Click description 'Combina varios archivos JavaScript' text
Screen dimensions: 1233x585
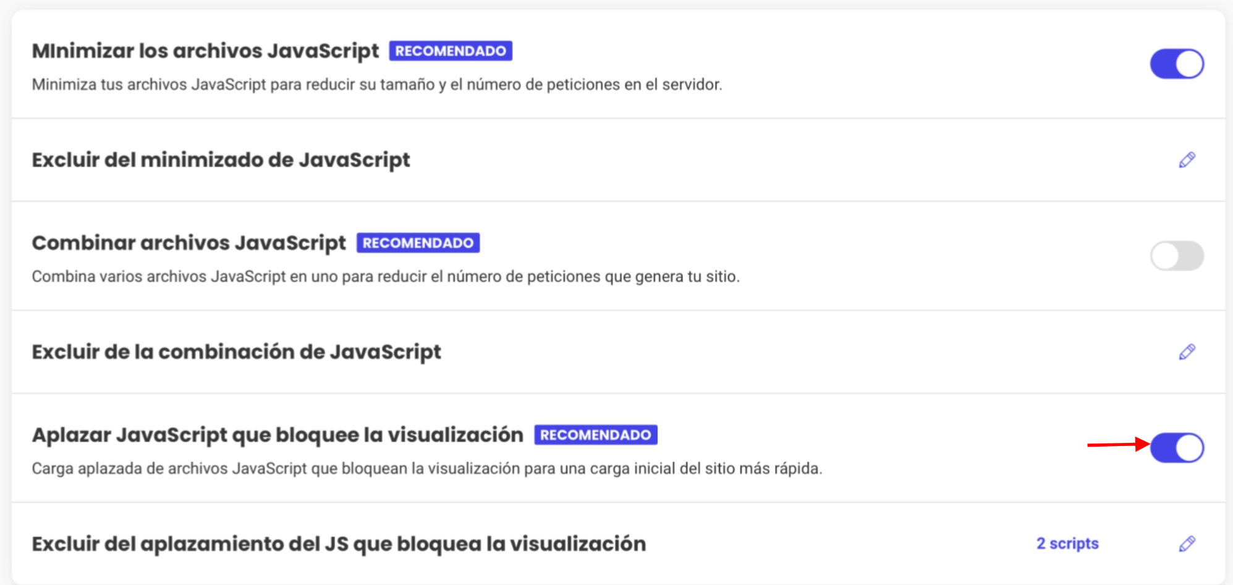(386, 277)
